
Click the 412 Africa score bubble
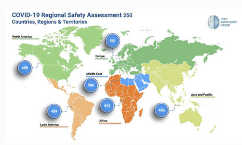[107, 106]
